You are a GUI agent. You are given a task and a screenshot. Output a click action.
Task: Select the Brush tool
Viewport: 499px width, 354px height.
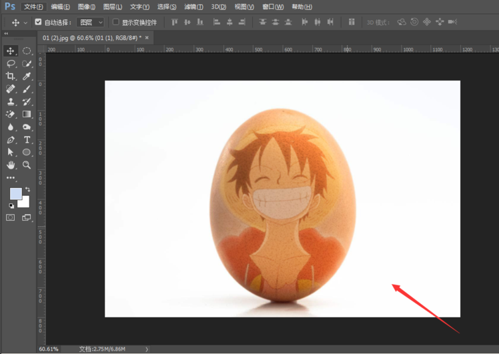coord(27,89)
